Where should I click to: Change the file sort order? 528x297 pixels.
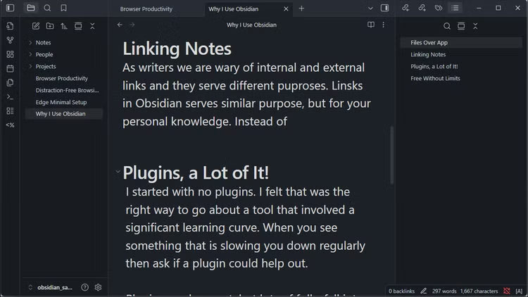pos(64,26)
